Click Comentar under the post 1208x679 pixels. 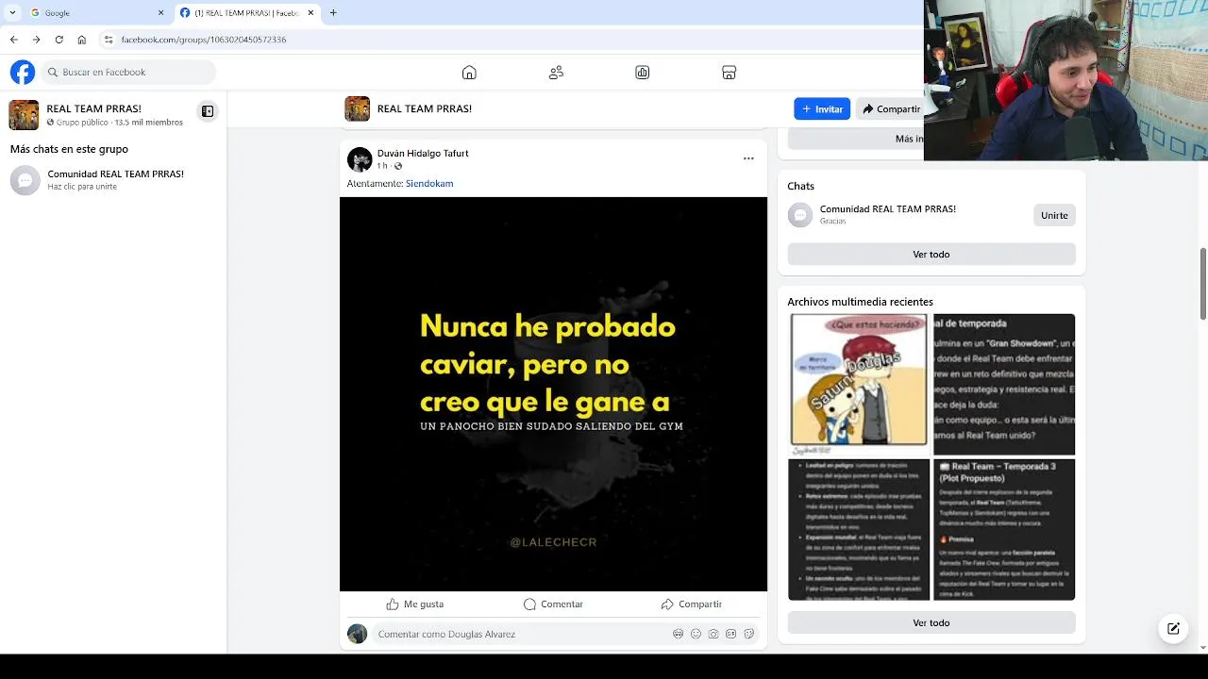[553, 604]
